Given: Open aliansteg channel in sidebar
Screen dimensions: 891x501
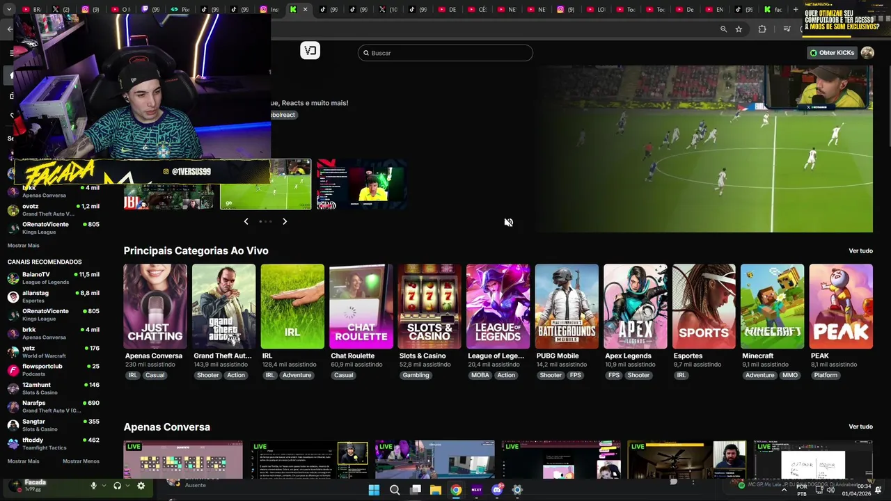Looking at the screenshot, I should click(x=54, y=296).
